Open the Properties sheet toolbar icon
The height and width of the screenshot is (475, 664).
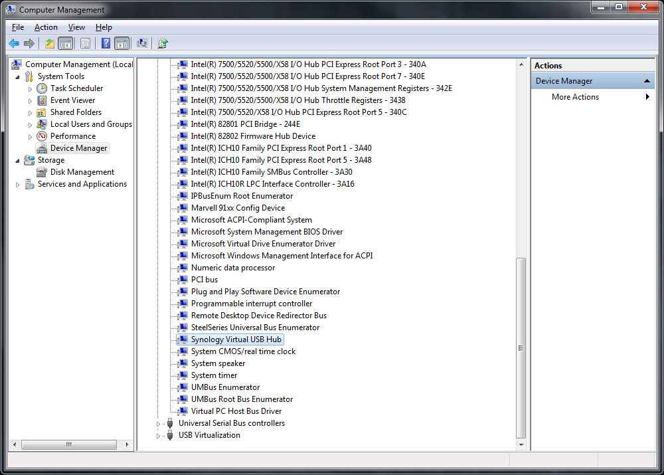pos(85,43)
